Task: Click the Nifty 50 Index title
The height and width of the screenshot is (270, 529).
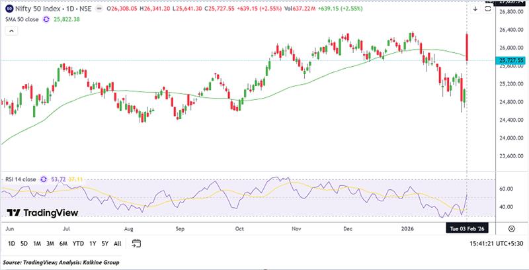Action: tap(37, 9)
